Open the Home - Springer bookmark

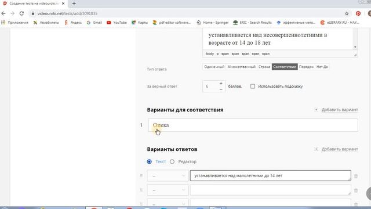tap(213, 23)
